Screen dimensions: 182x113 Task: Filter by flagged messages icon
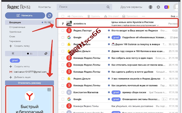coord(13,53)
